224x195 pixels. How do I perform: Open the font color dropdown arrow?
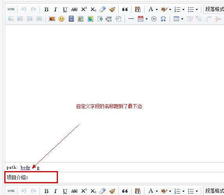pyautogui.click(x=157, y=9)
